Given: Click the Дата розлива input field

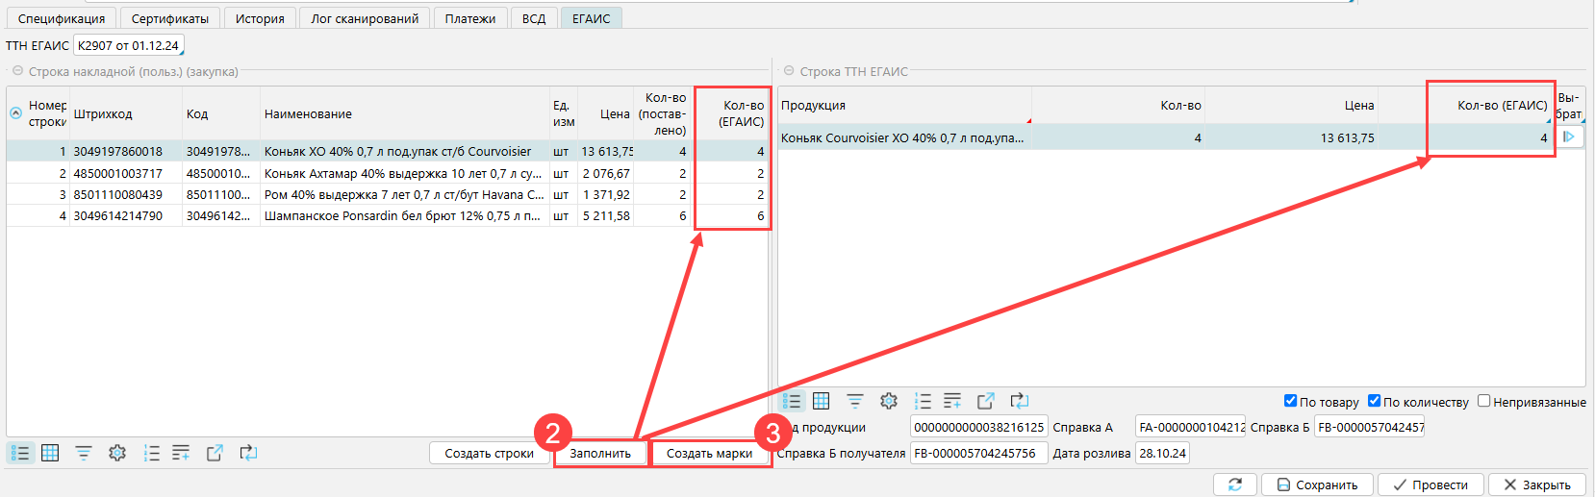Looking at the screenshot, I should pos(1162,453).
